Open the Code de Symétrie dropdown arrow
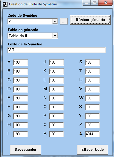Screen dimensions: 114x157 point(55,21)
